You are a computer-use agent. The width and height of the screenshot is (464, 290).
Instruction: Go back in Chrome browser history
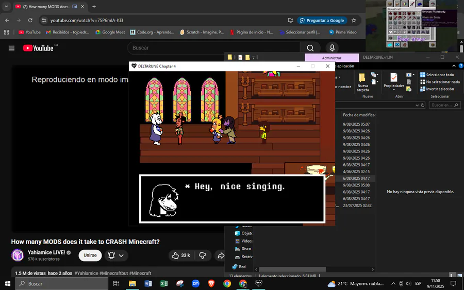pos(7,21)
